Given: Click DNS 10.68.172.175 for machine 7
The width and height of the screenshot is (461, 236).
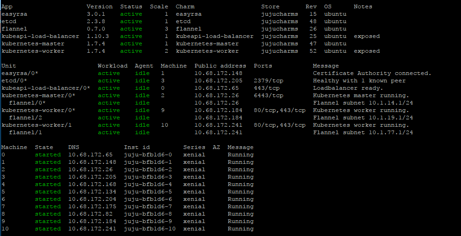Looking at the screenshot, I should (92, 206).
